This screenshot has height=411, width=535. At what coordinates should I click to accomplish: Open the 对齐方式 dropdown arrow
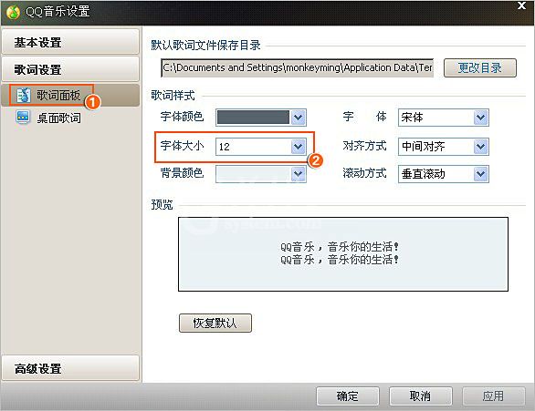click(x=481, y=147)
